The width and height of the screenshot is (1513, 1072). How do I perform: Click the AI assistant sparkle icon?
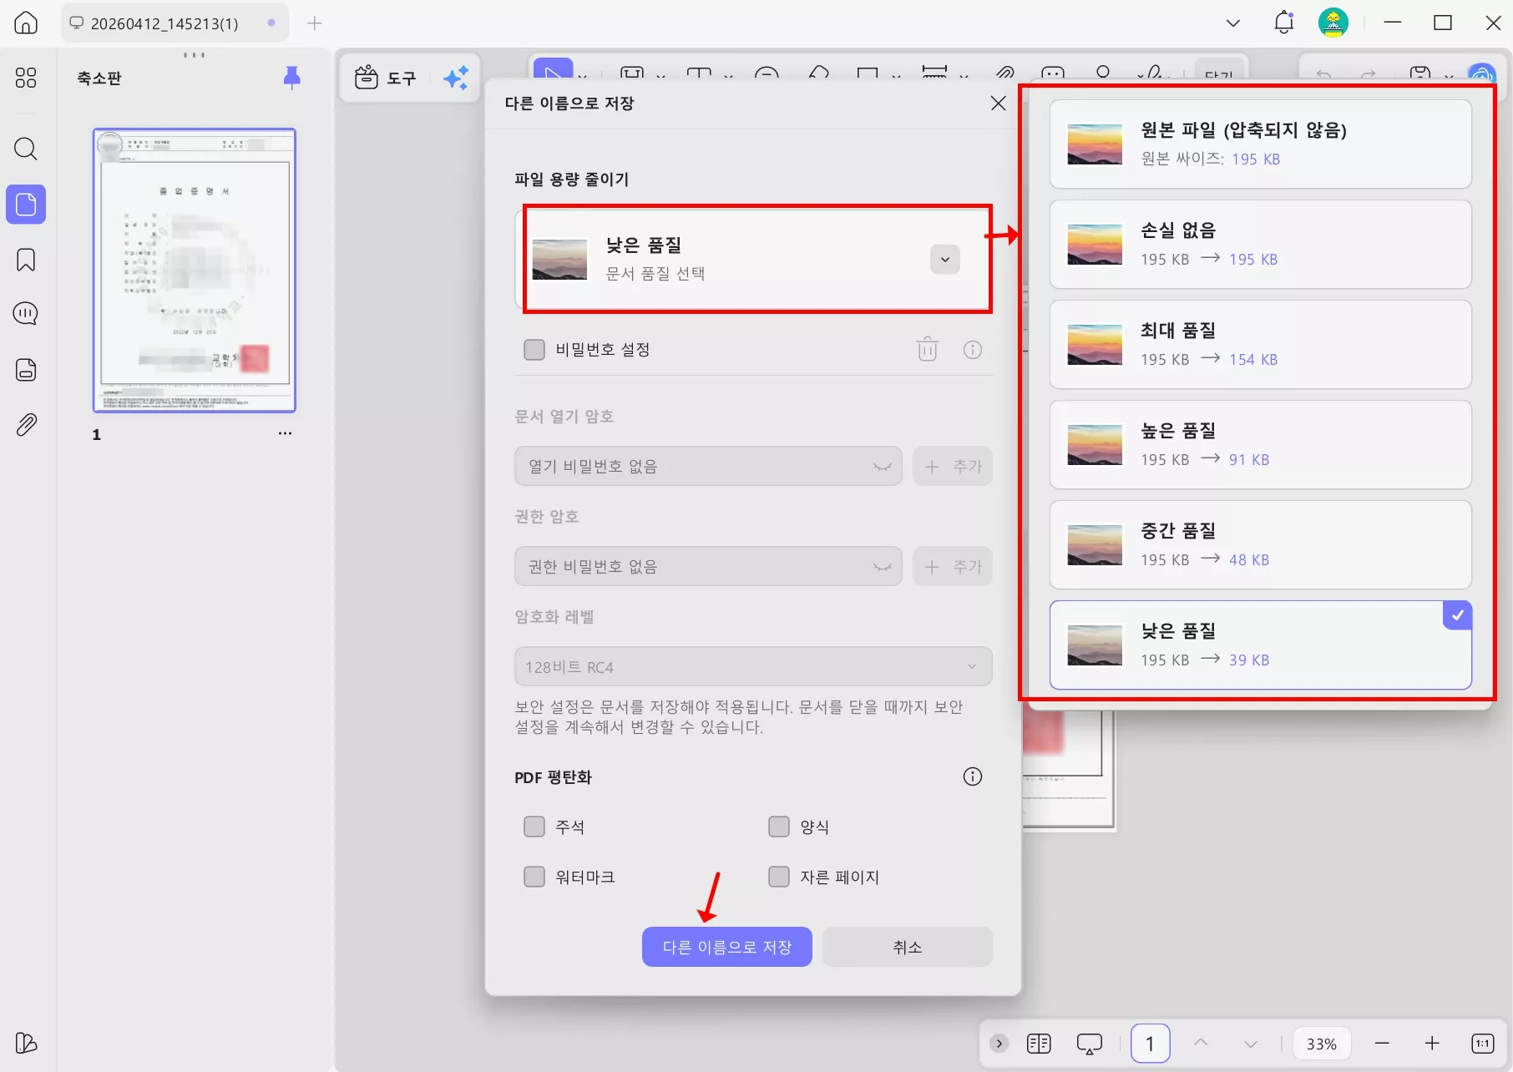point(456,78)
